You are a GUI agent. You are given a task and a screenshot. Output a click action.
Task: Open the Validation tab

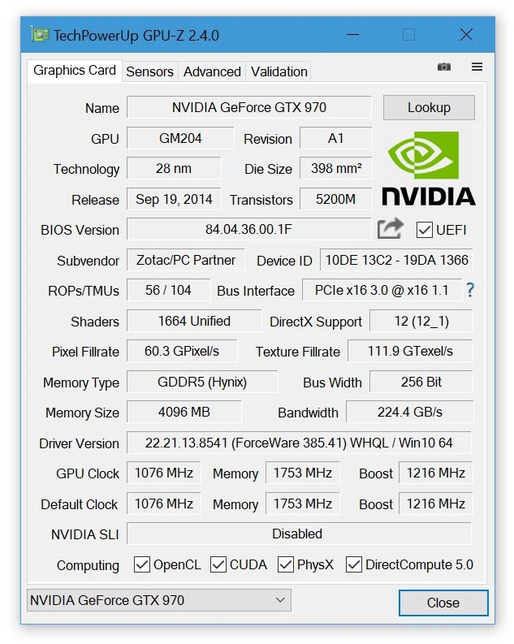pos(279,72)
